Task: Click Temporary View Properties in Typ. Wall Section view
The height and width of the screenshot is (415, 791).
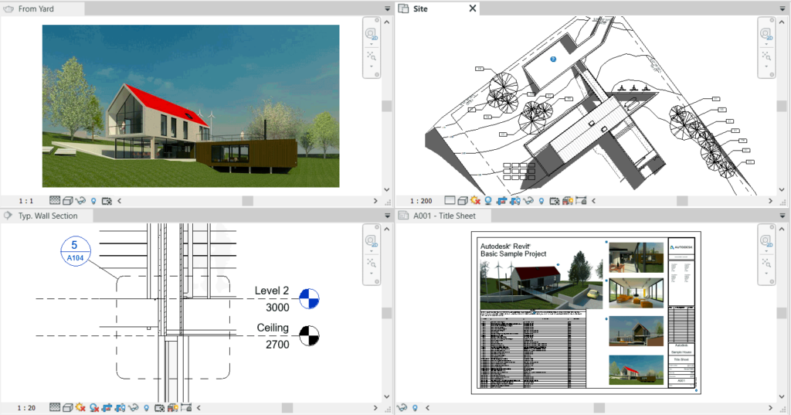Action: click(159, 407)
